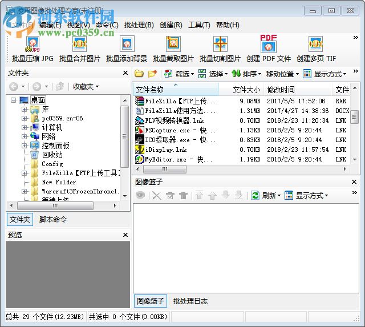
Task: Expand the 库 tree node
Action: 24,109
